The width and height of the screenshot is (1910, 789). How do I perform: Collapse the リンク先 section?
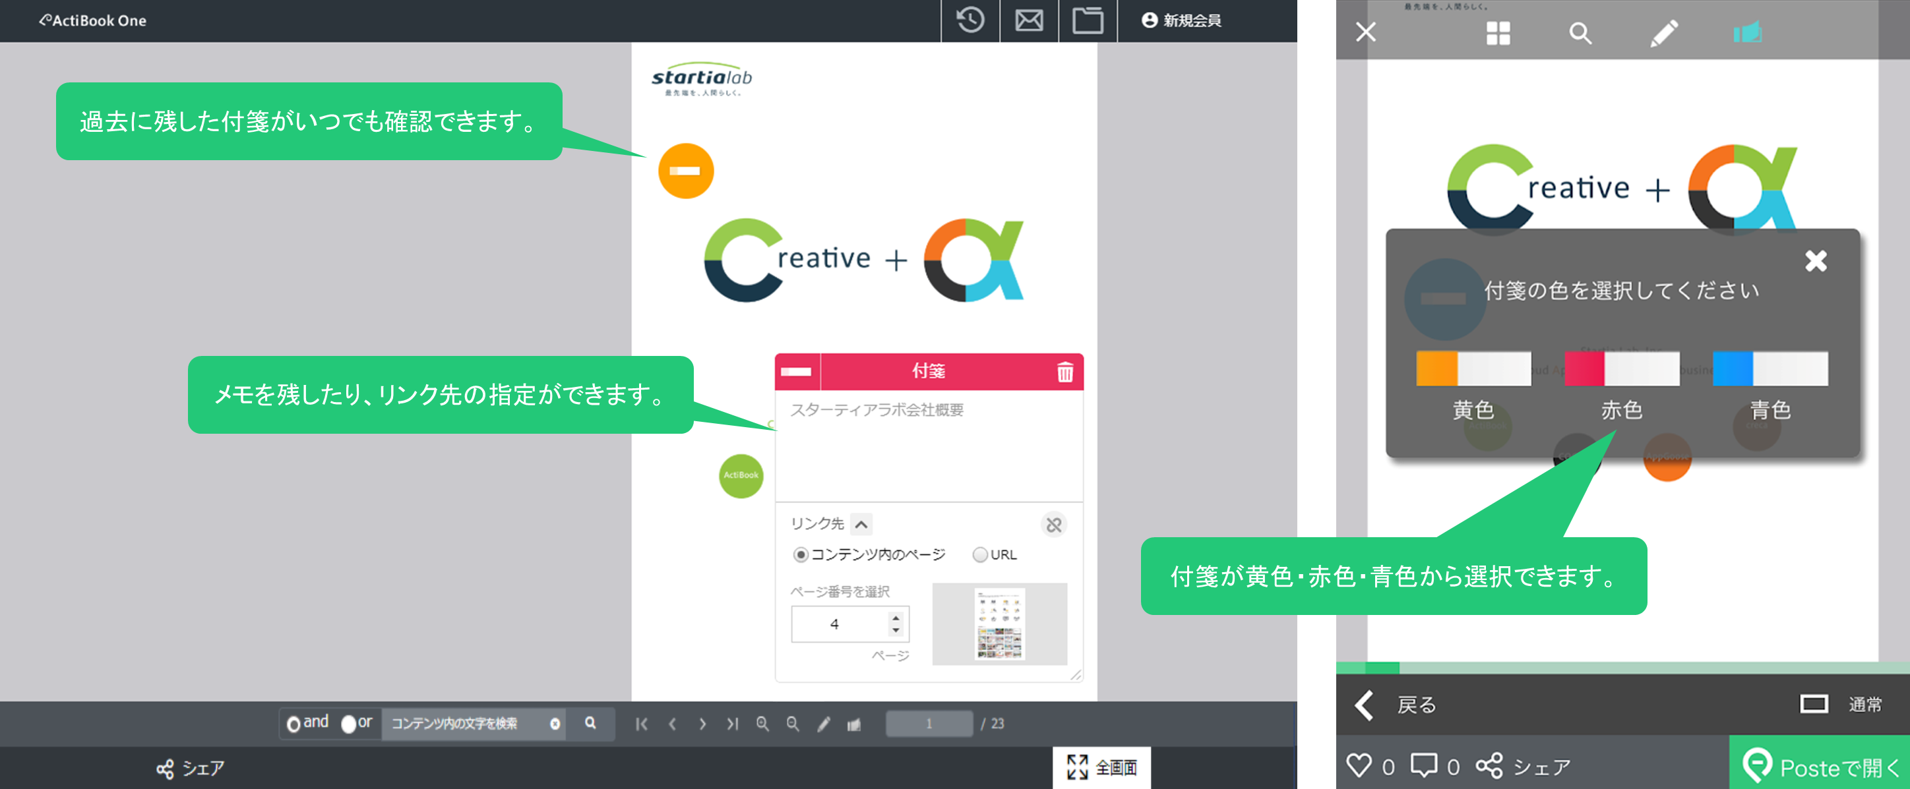pos(861,525)
